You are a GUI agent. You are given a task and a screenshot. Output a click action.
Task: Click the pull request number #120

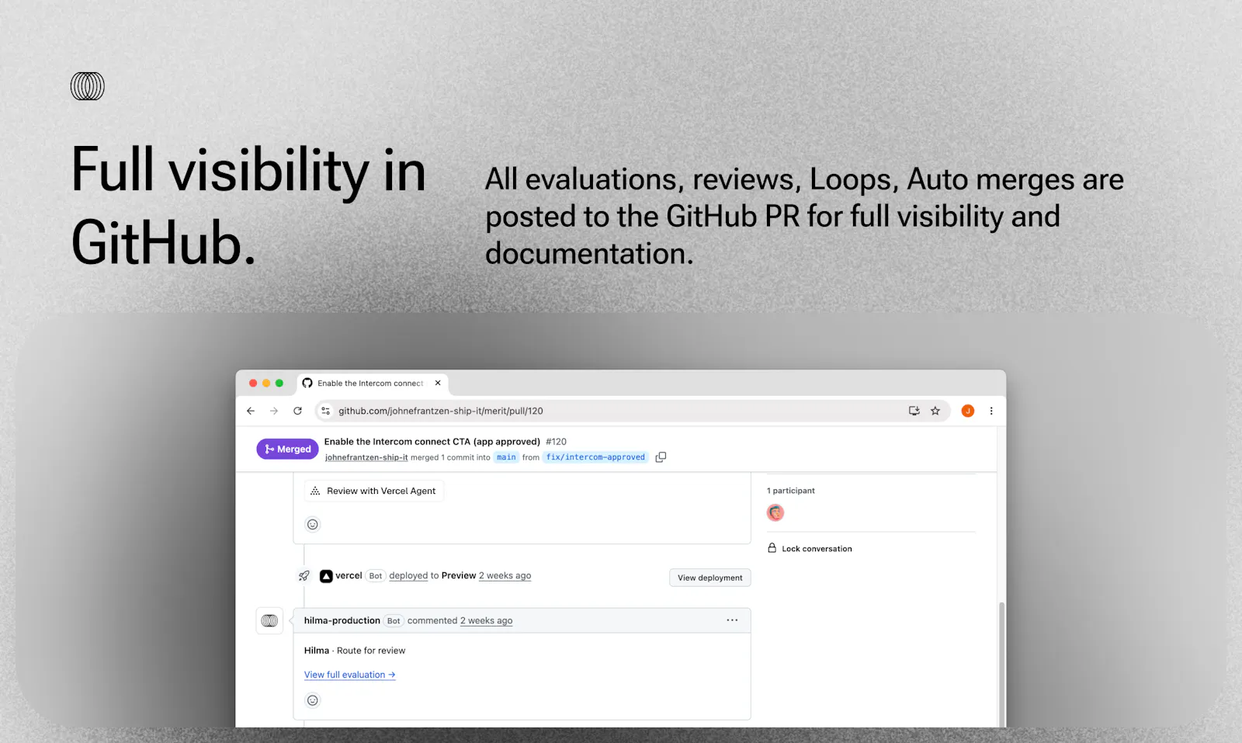pyautogui.click(x=557, y=441)
